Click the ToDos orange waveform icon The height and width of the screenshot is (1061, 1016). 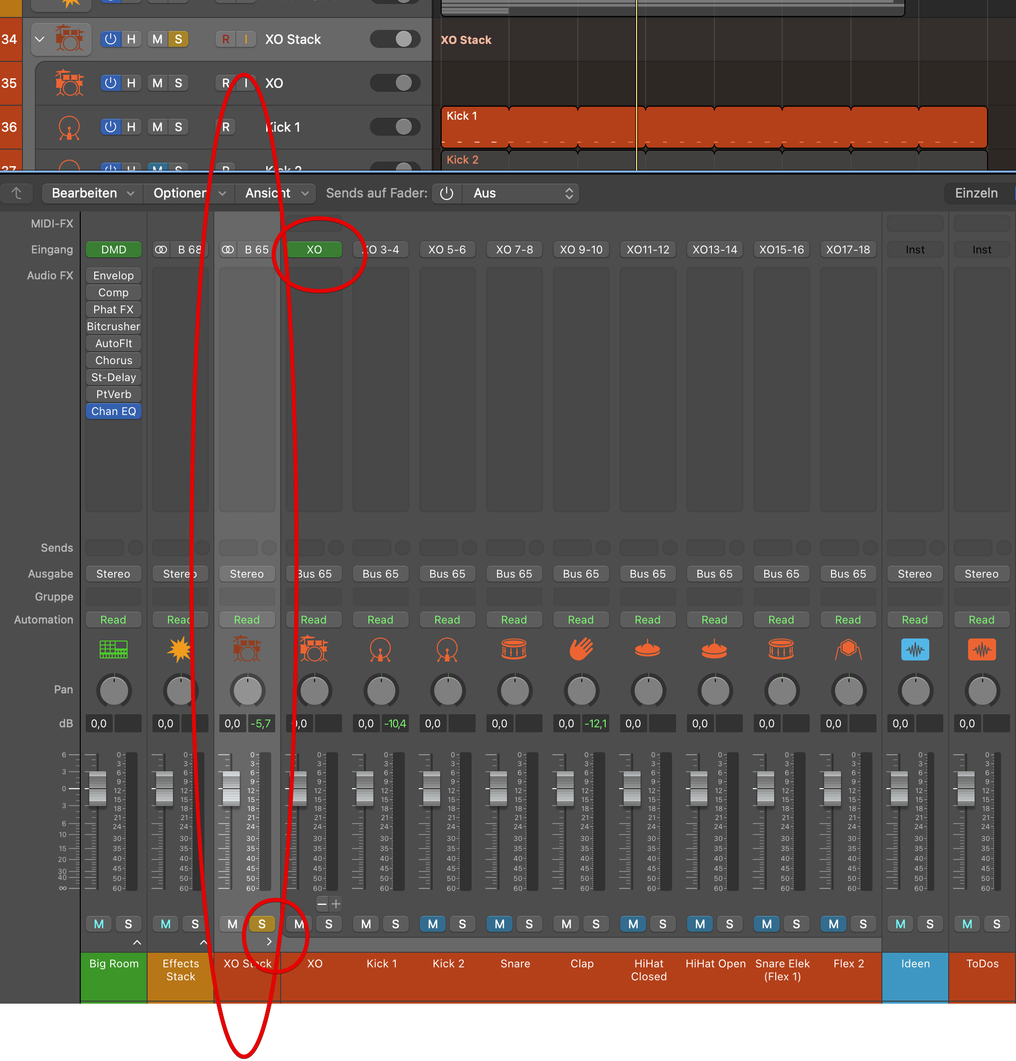pyautogui.click(x=982, y=649)
